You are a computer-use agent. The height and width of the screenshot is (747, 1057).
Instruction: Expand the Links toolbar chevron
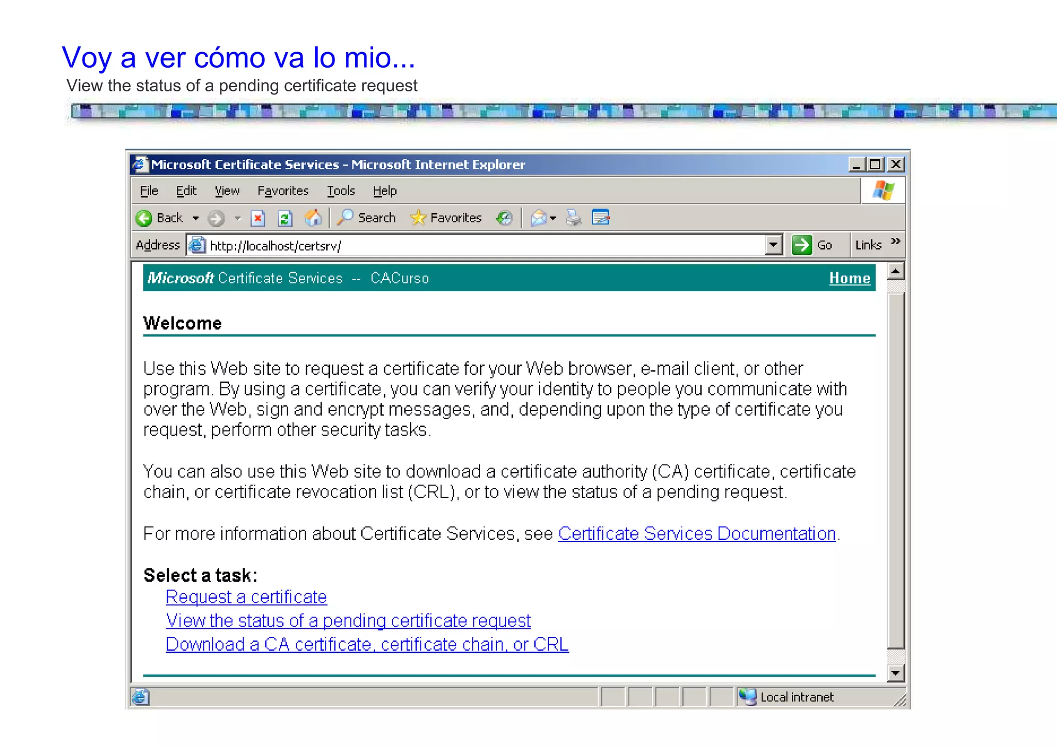895,241
